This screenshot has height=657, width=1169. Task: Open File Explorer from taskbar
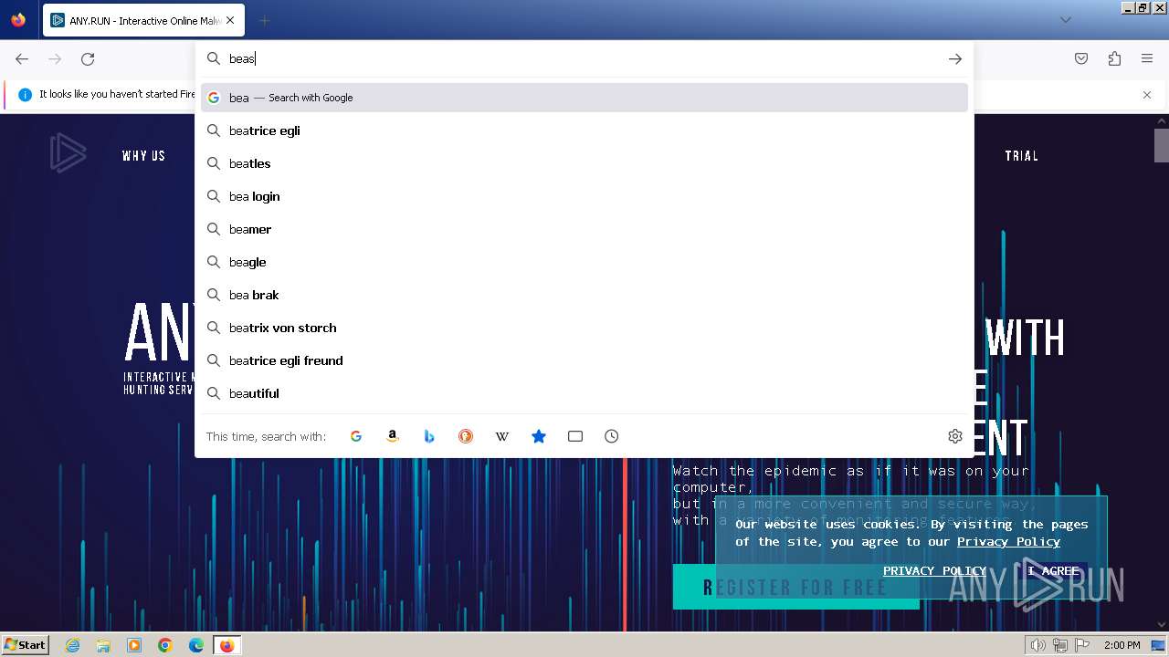click(x=103, y=645)
